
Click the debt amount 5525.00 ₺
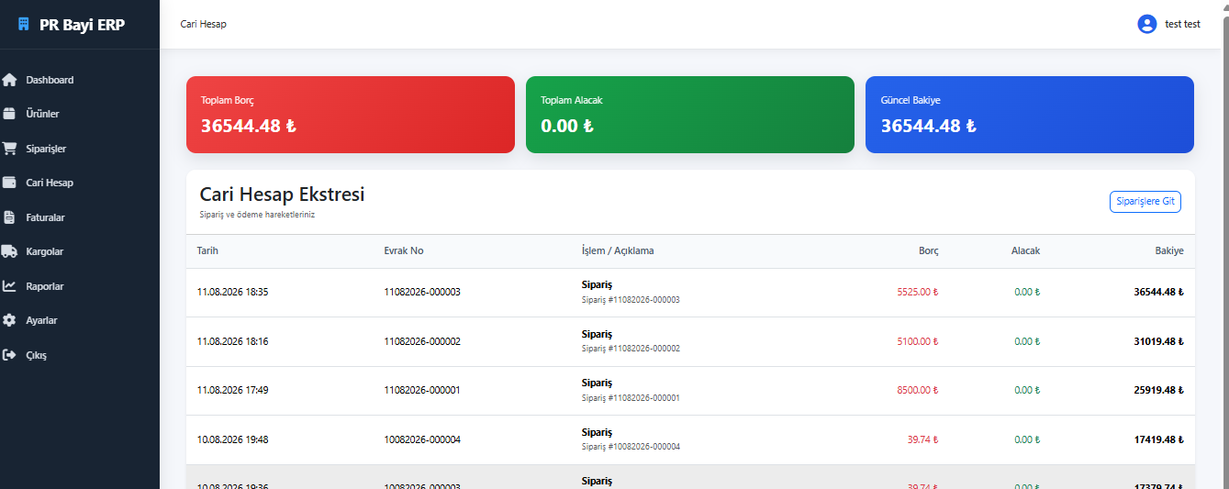pyautogui.click(x=918, y=292)
